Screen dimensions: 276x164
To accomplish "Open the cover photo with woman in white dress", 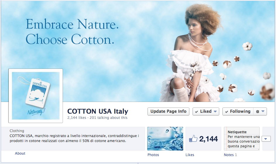I will point(138,51).
